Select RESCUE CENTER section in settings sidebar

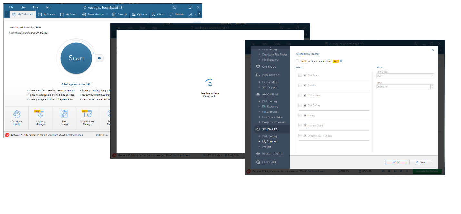pos(272,154)
